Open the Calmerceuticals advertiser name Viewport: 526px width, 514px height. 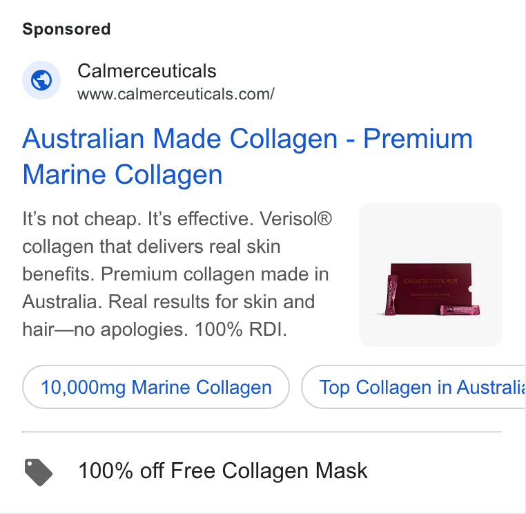146,71
